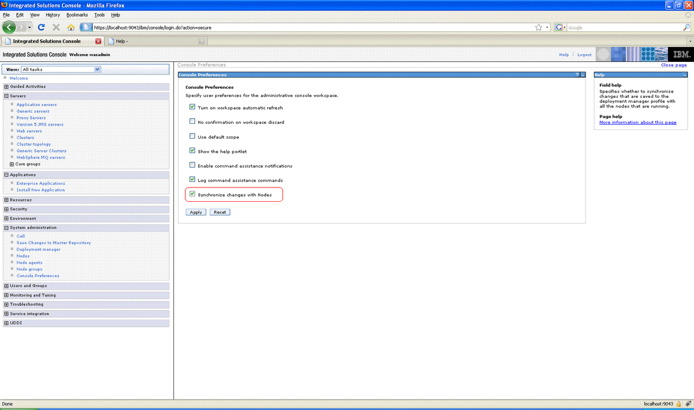Click the search magnifier icon
Viewport: 694px width, 410px height.
[686, 27]
